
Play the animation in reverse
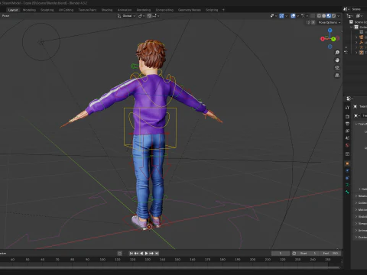coord(141,253)
